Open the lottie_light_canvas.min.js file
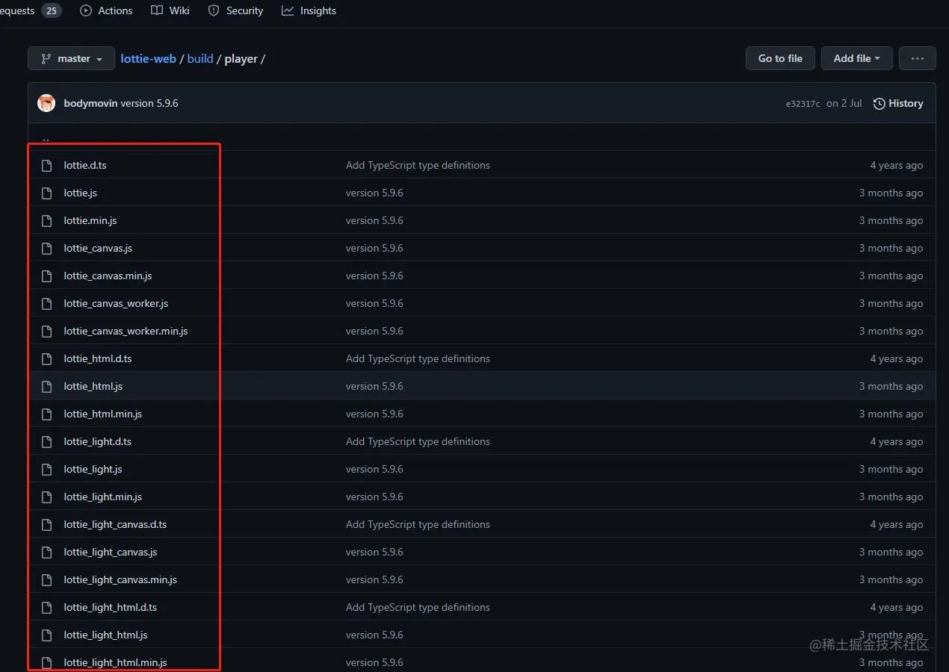This screenshot has width=949, height=672. pos(120,579)
